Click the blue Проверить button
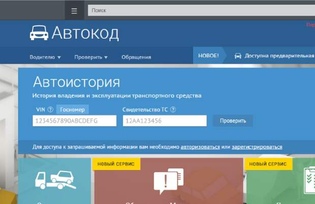Viewport: 315px width, 204px height. [233, 121]
